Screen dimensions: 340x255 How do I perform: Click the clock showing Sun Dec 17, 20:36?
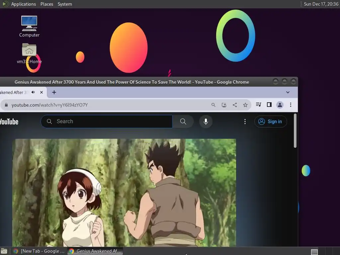[321, 4]
